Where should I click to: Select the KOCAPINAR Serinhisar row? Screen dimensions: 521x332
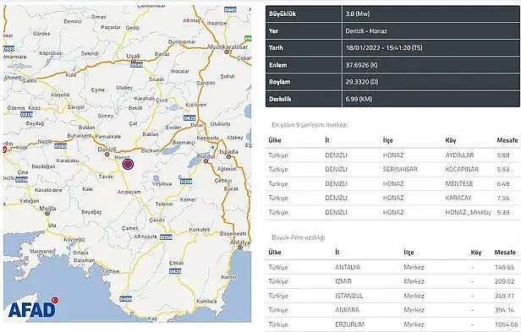coord(392,169)
